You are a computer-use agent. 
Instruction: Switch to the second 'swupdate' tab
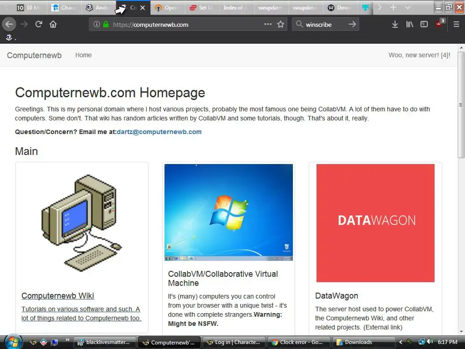pyautogui.click(x=305, y=8)
